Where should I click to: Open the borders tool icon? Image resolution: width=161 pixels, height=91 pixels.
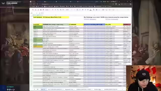96,10
